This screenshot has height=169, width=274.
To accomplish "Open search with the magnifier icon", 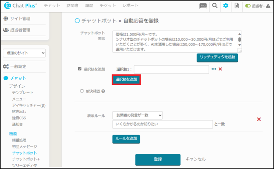I will (x=215, y=6).
